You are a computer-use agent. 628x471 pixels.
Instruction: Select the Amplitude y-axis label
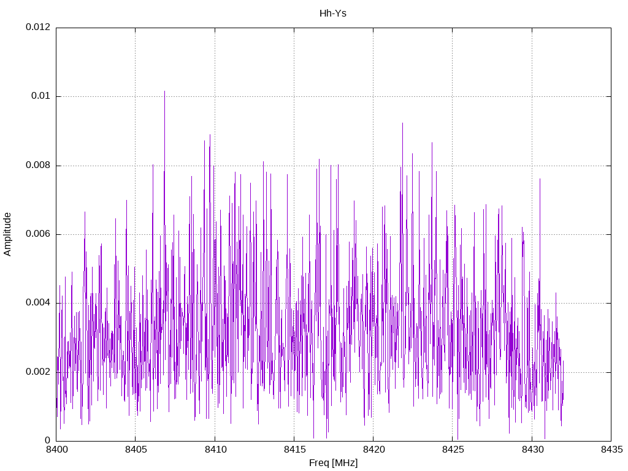pos(7,234)
